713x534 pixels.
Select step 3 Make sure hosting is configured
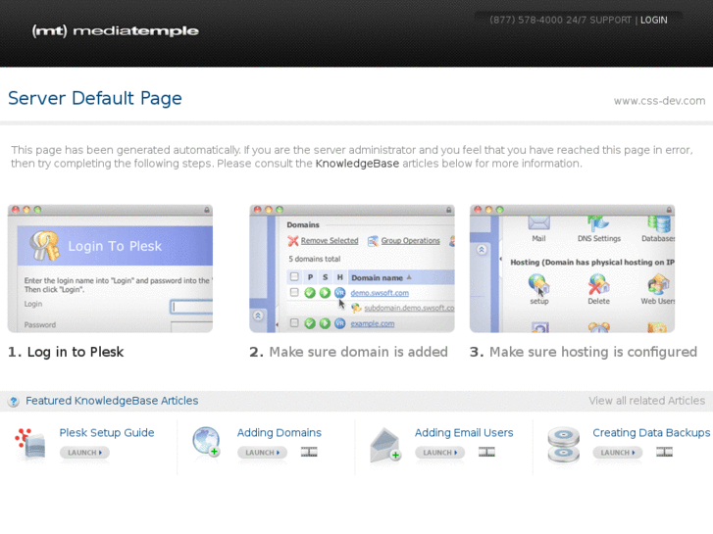[x=584, y=352]
